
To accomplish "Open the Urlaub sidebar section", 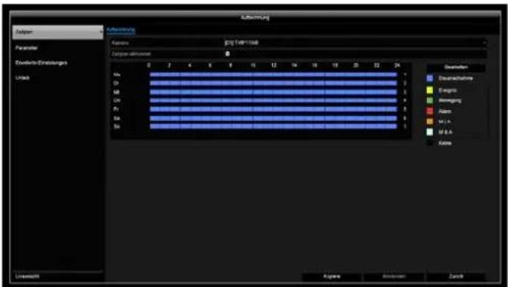I will [x=22, y=78].
